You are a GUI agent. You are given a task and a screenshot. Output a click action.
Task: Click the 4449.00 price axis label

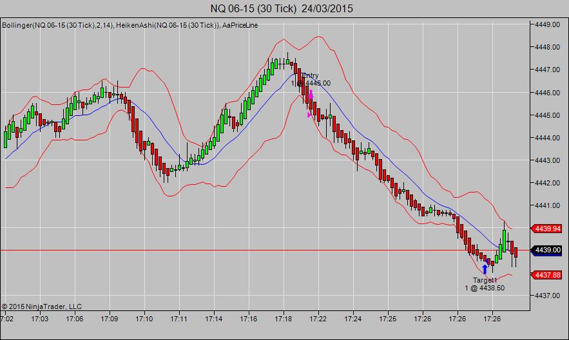point(547,24)
